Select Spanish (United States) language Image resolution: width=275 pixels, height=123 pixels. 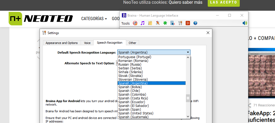[x=151, y=113]
